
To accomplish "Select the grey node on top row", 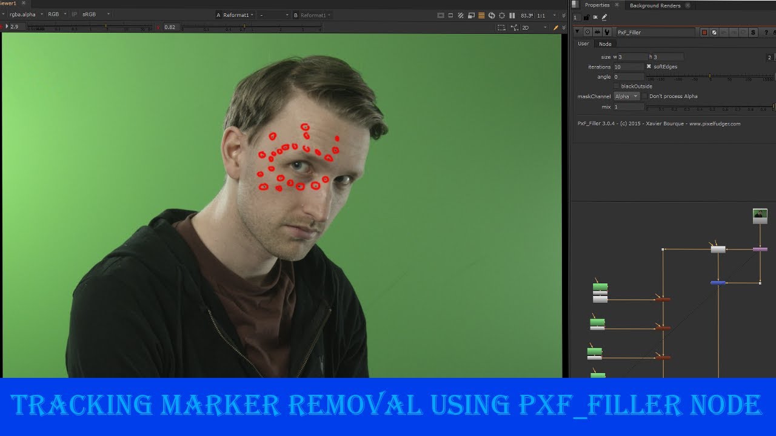I will point(718,249).
